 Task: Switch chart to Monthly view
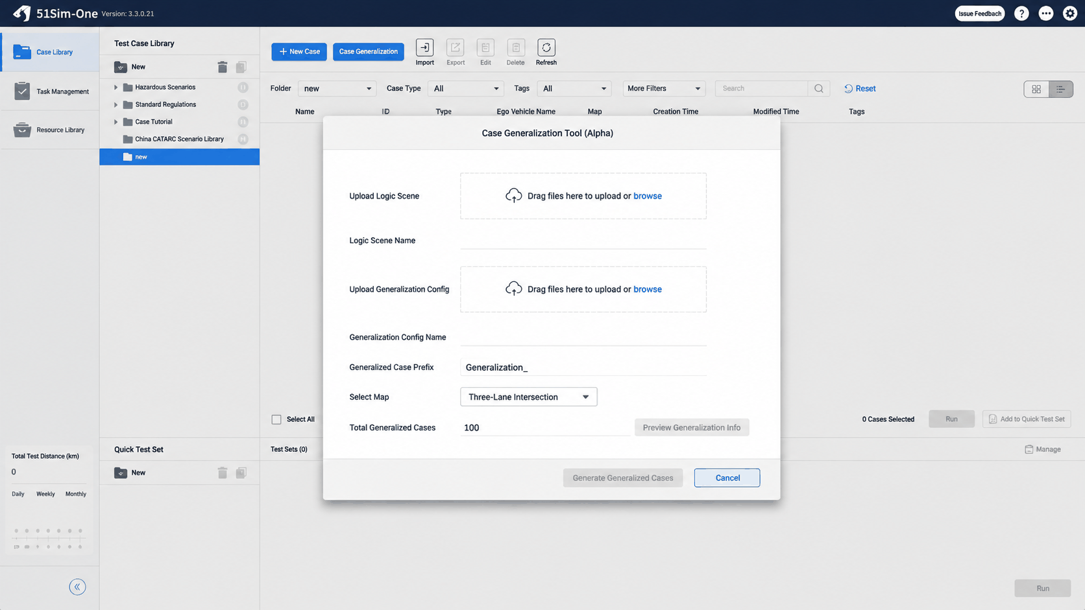pos(76,494)
